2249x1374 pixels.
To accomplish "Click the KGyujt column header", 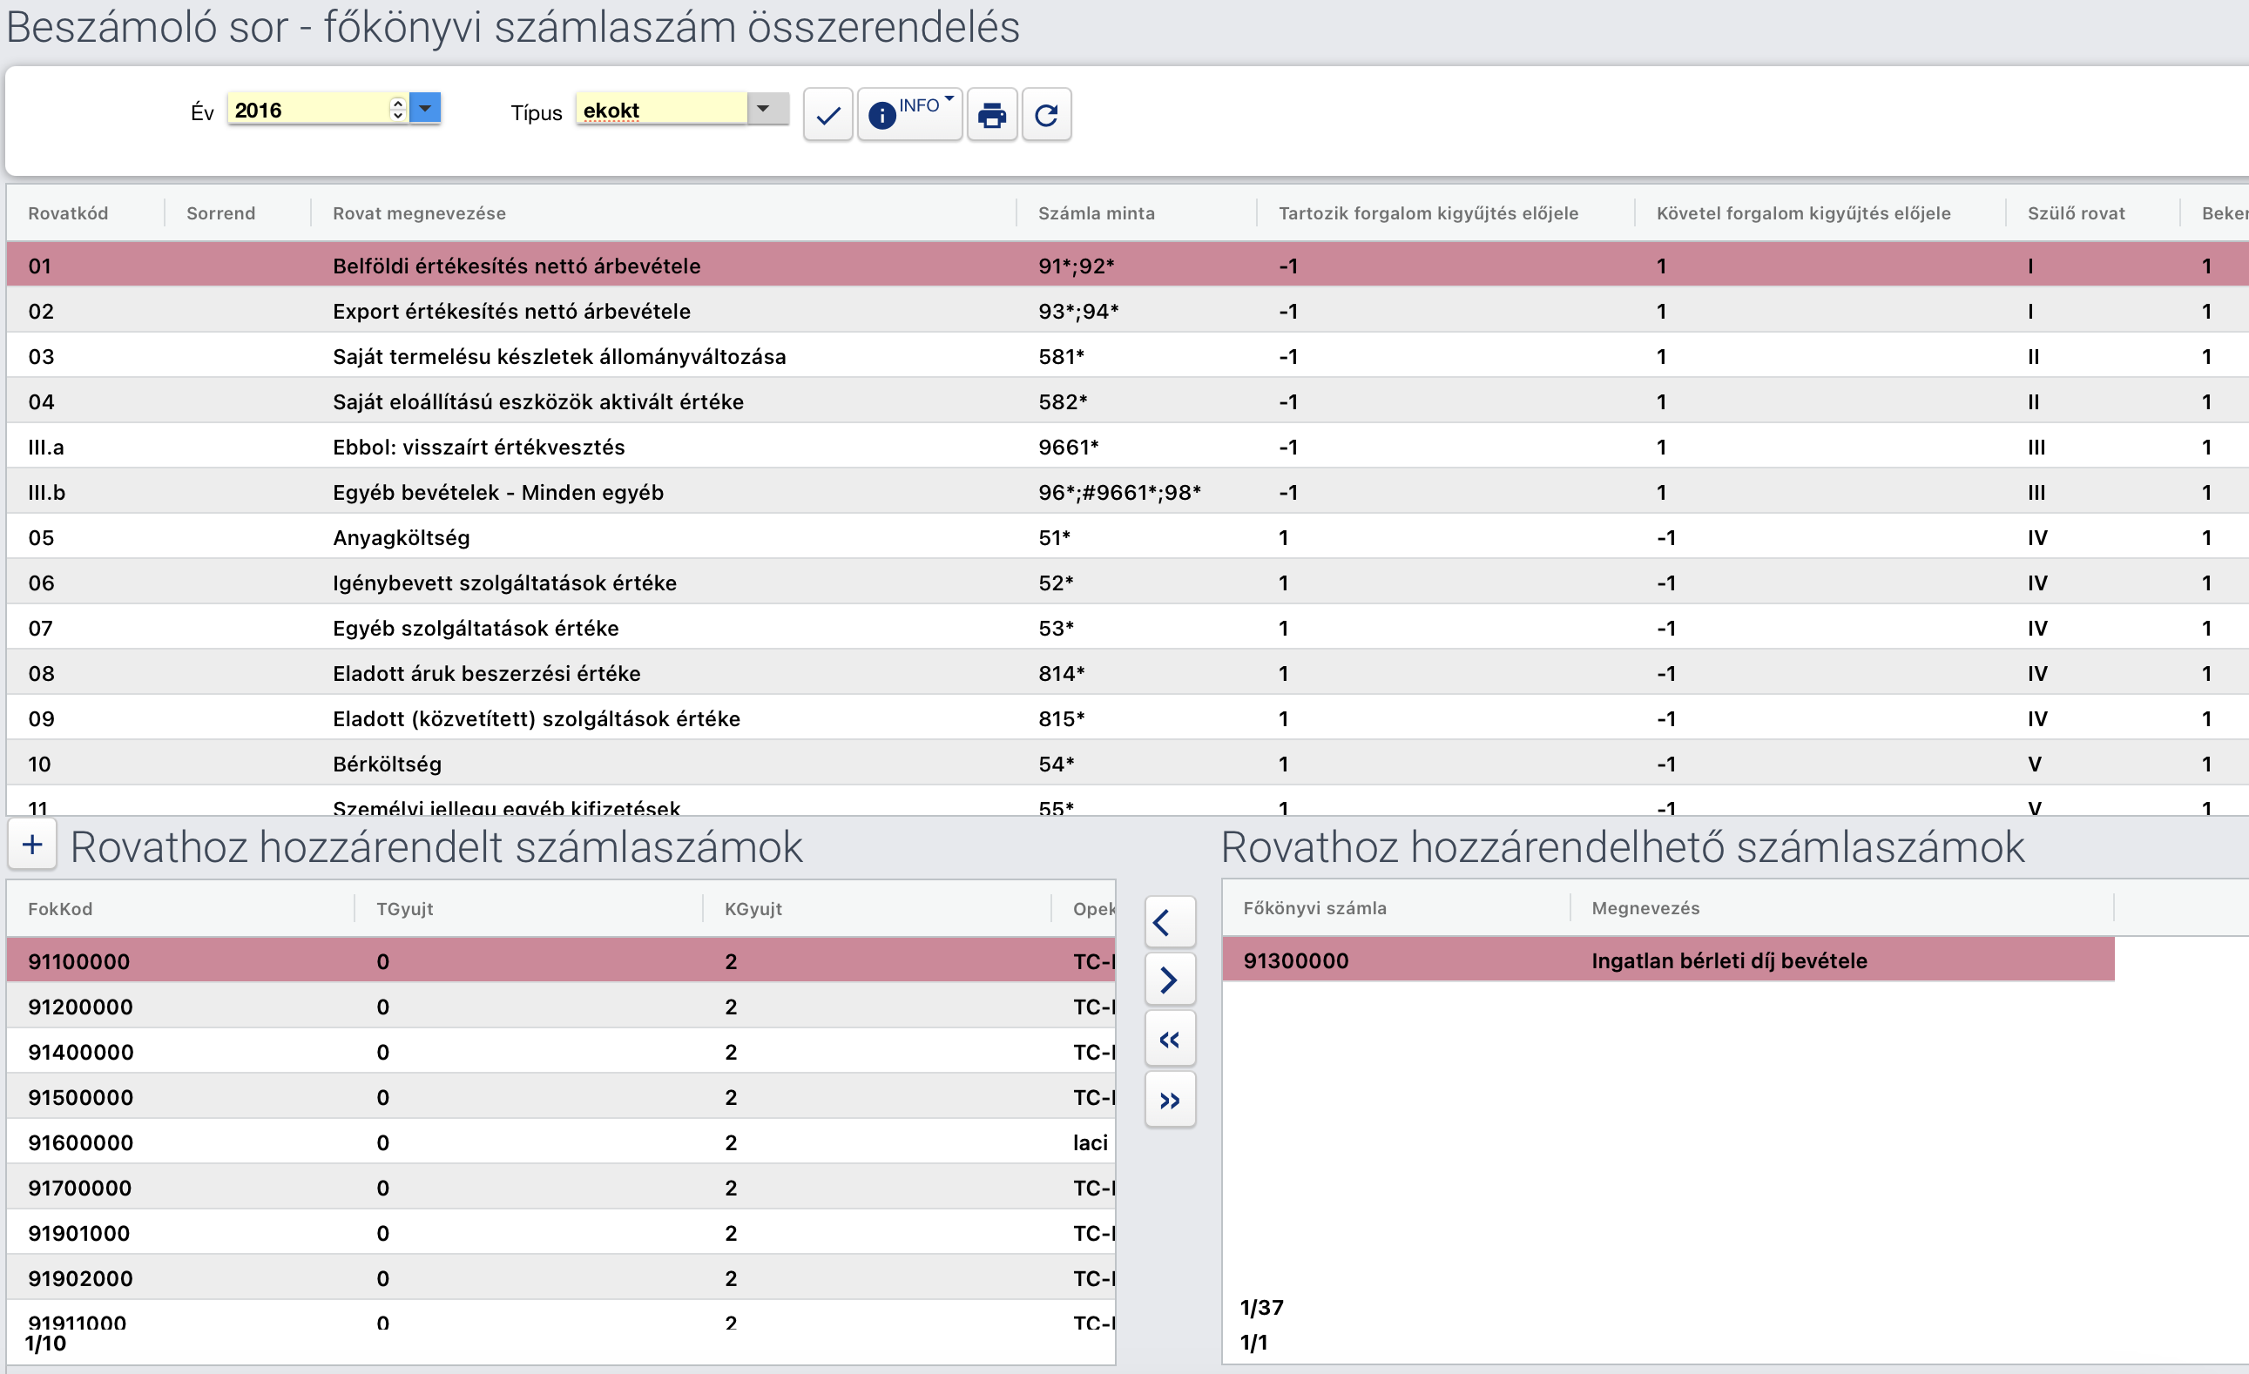I will [x=753, y=909].
